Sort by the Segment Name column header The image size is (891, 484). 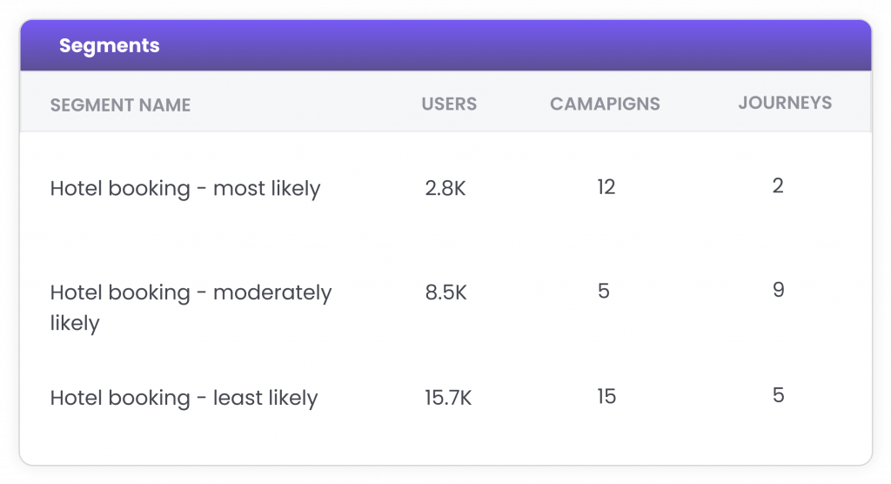click(x=120, y=105)
